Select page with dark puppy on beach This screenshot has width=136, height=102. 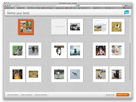[117, 74]
